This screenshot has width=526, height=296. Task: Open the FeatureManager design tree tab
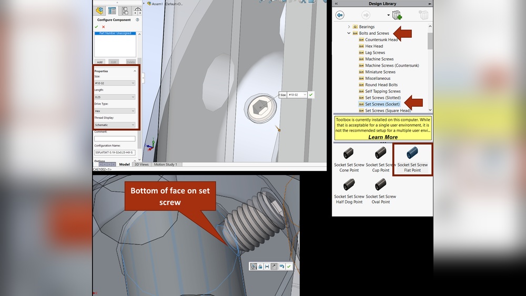click(x=99, y=11)
